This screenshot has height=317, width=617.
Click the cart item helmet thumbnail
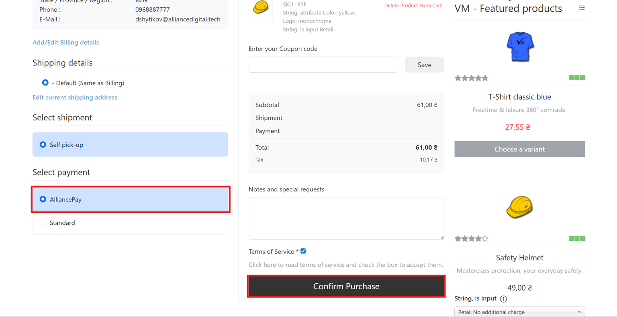pos(261,8)
